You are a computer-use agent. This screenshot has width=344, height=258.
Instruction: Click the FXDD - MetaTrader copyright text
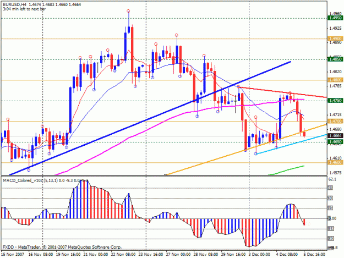point(62,247)
